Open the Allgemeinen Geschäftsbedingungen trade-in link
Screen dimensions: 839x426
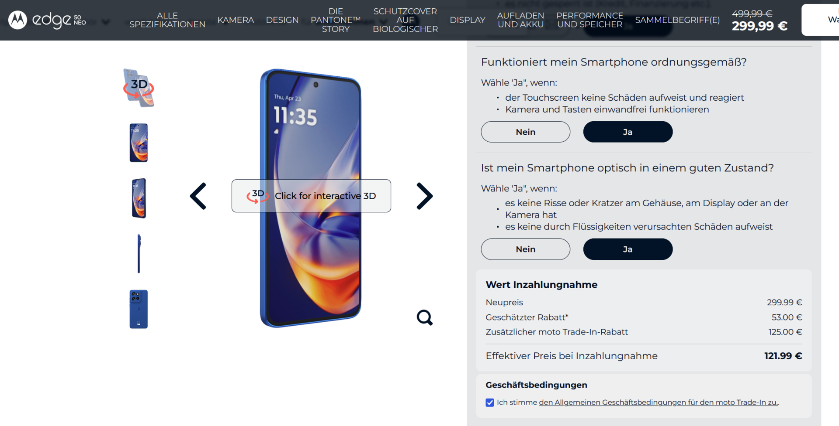[x=659, y=402]
